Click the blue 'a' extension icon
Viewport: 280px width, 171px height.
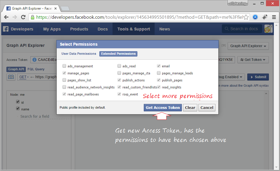pos(255,17)
